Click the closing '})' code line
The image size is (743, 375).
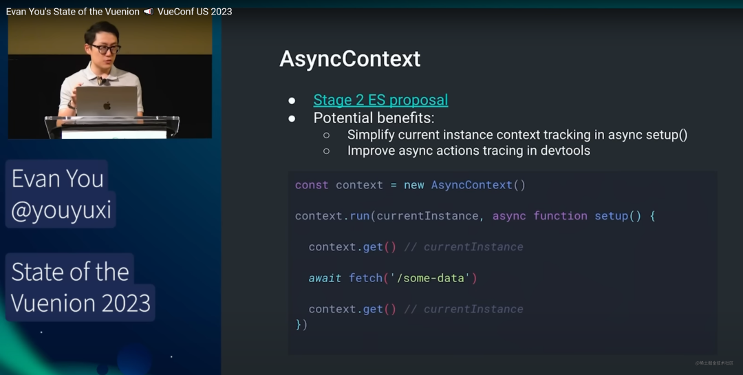click(x=301, y=325)
